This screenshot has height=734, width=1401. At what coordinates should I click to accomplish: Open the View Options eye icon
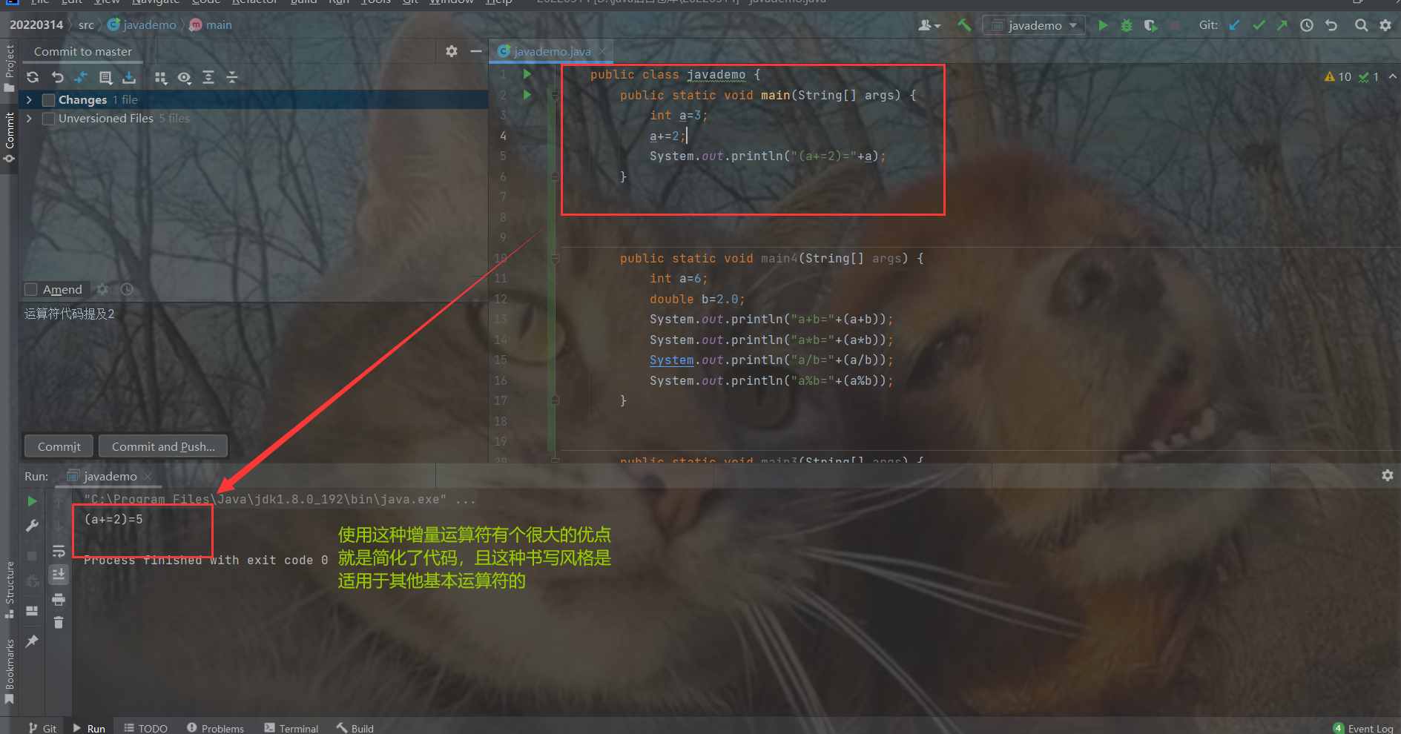[x=185, y=77]
